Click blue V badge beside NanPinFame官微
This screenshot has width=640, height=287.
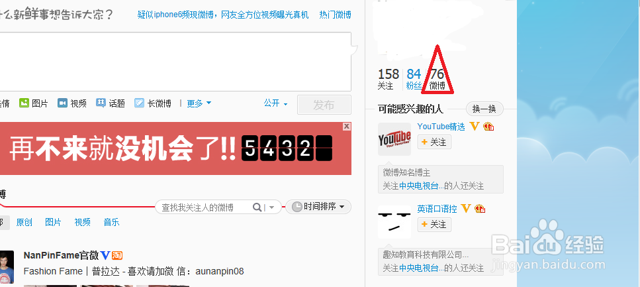(x=105, y=256)
